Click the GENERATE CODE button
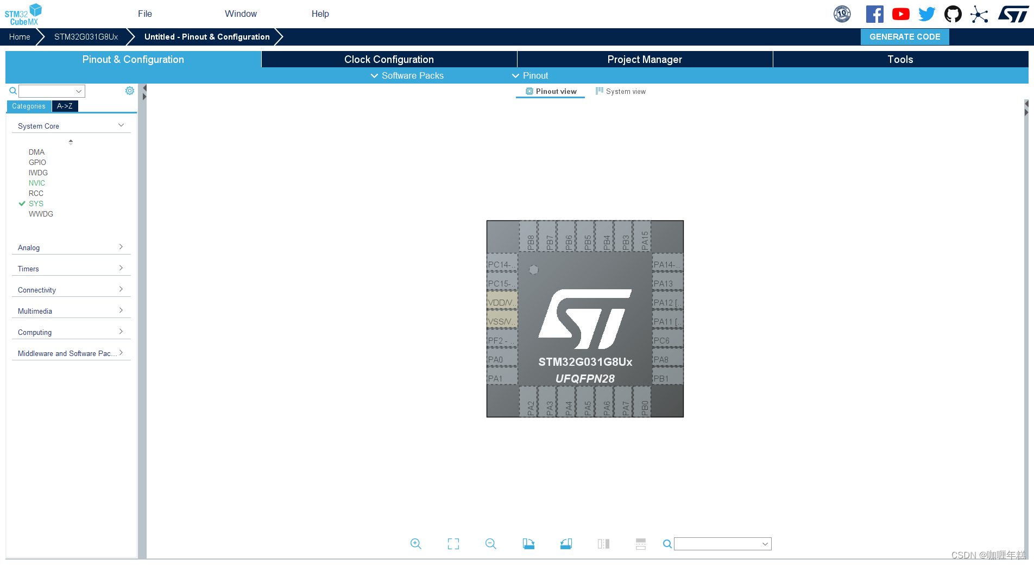This screenshot has width=1034, height=565. point(905,37)
